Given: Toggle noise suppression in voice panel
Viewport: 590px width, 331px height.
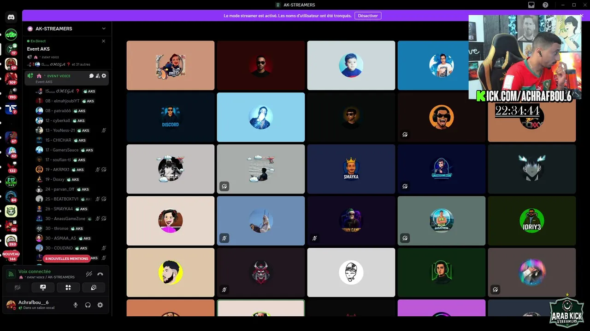Looking at the screenshot, I should [89, 274].
